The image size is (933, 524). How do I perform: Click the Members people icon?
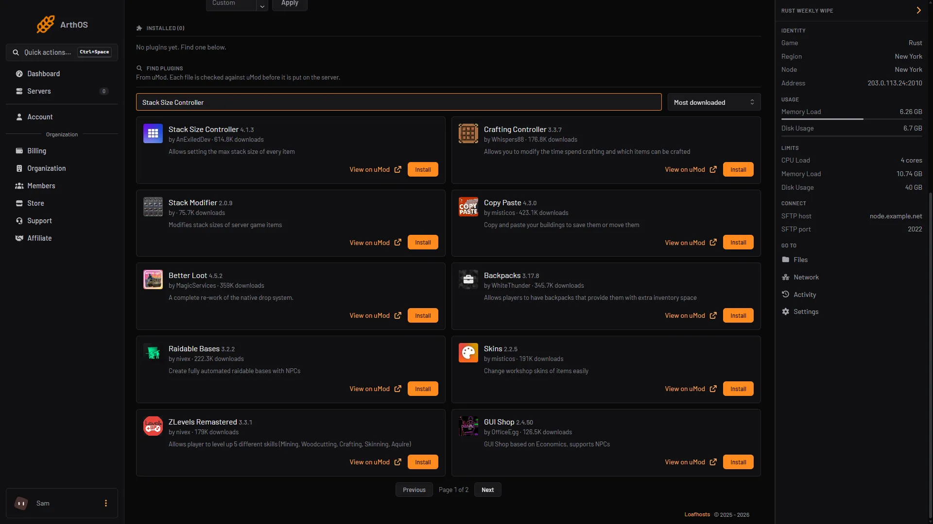pos(19,186)
